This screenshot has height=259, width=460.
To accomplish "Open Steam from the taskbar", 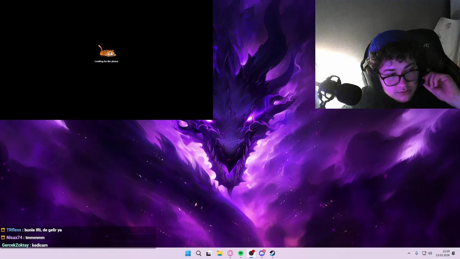I will point(272,253).
